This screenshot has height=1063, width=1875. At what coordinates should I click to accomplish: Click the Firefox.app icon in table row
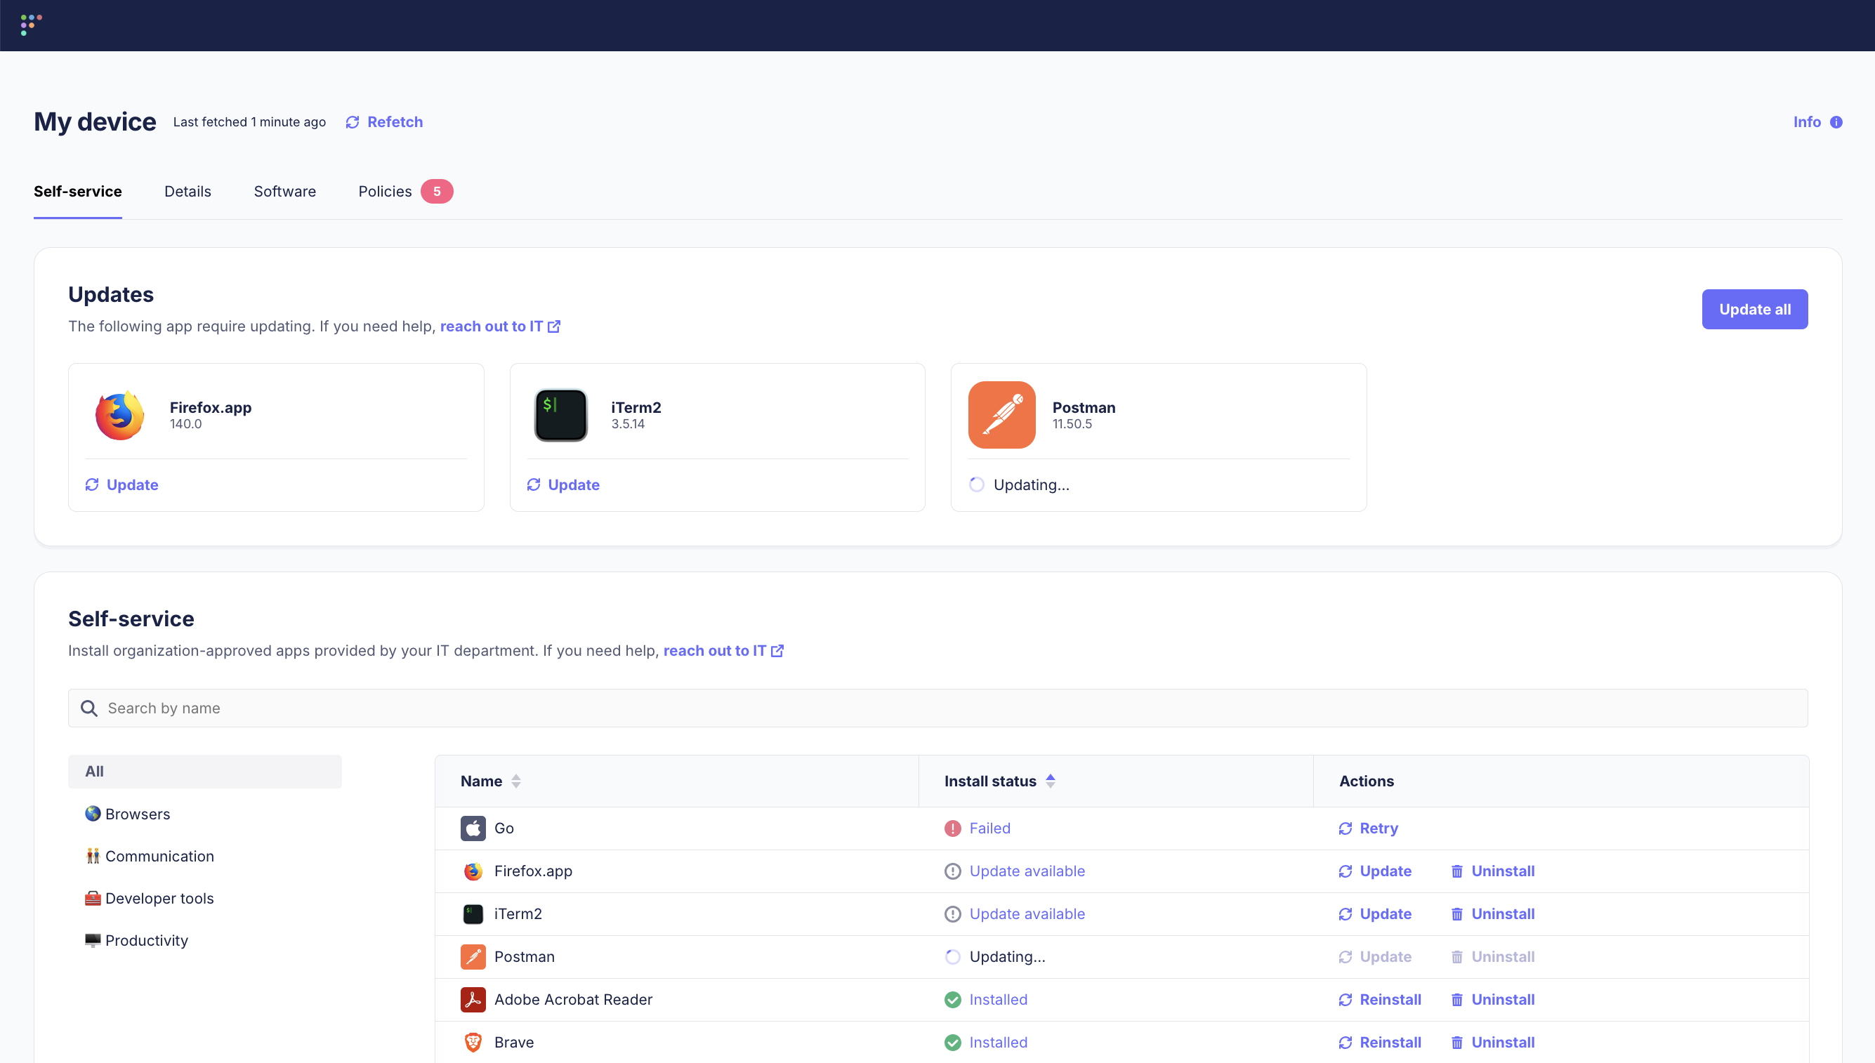[x=473, y=871]
